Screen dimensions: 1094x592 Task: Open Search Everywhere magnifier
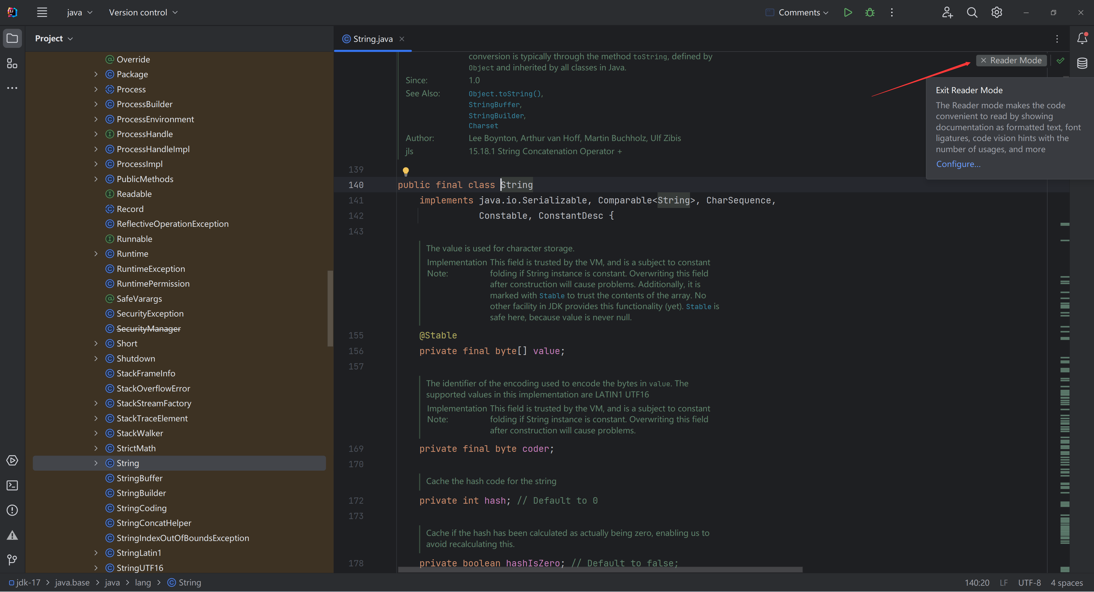coord(972,12)
